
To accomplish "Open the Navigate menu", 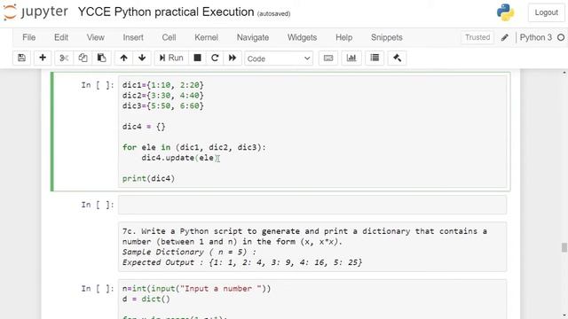I will pyautogui.click(x=253, y=37).
